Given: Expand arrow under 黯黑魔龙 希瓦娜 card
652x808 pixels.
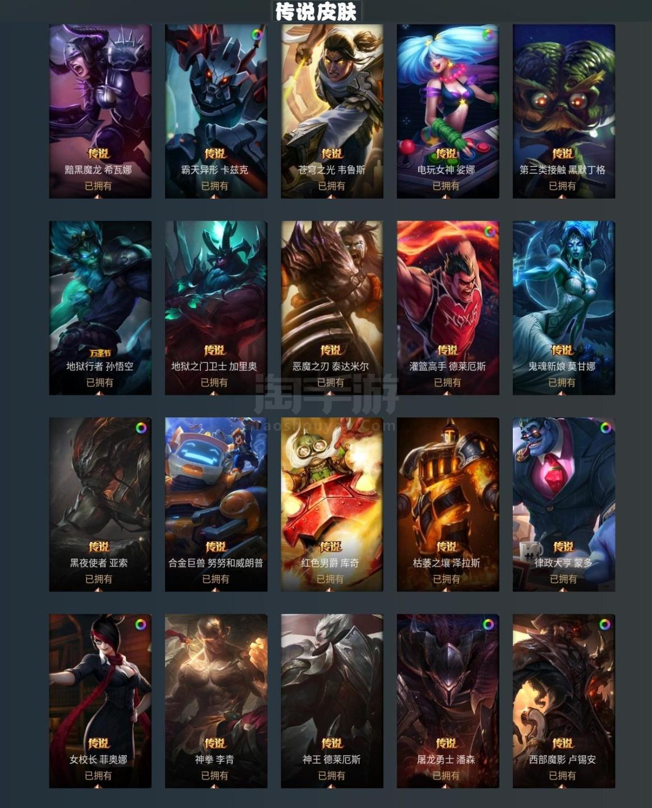Looking at the screenshot, I should tap(98, 196).
